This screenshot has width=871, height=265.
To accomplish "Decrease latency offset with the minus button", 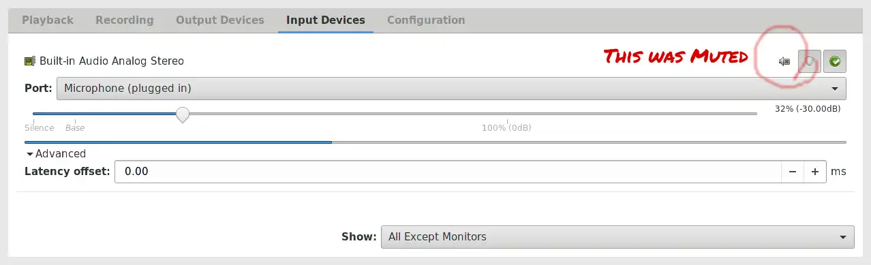I will click(793, 172).
